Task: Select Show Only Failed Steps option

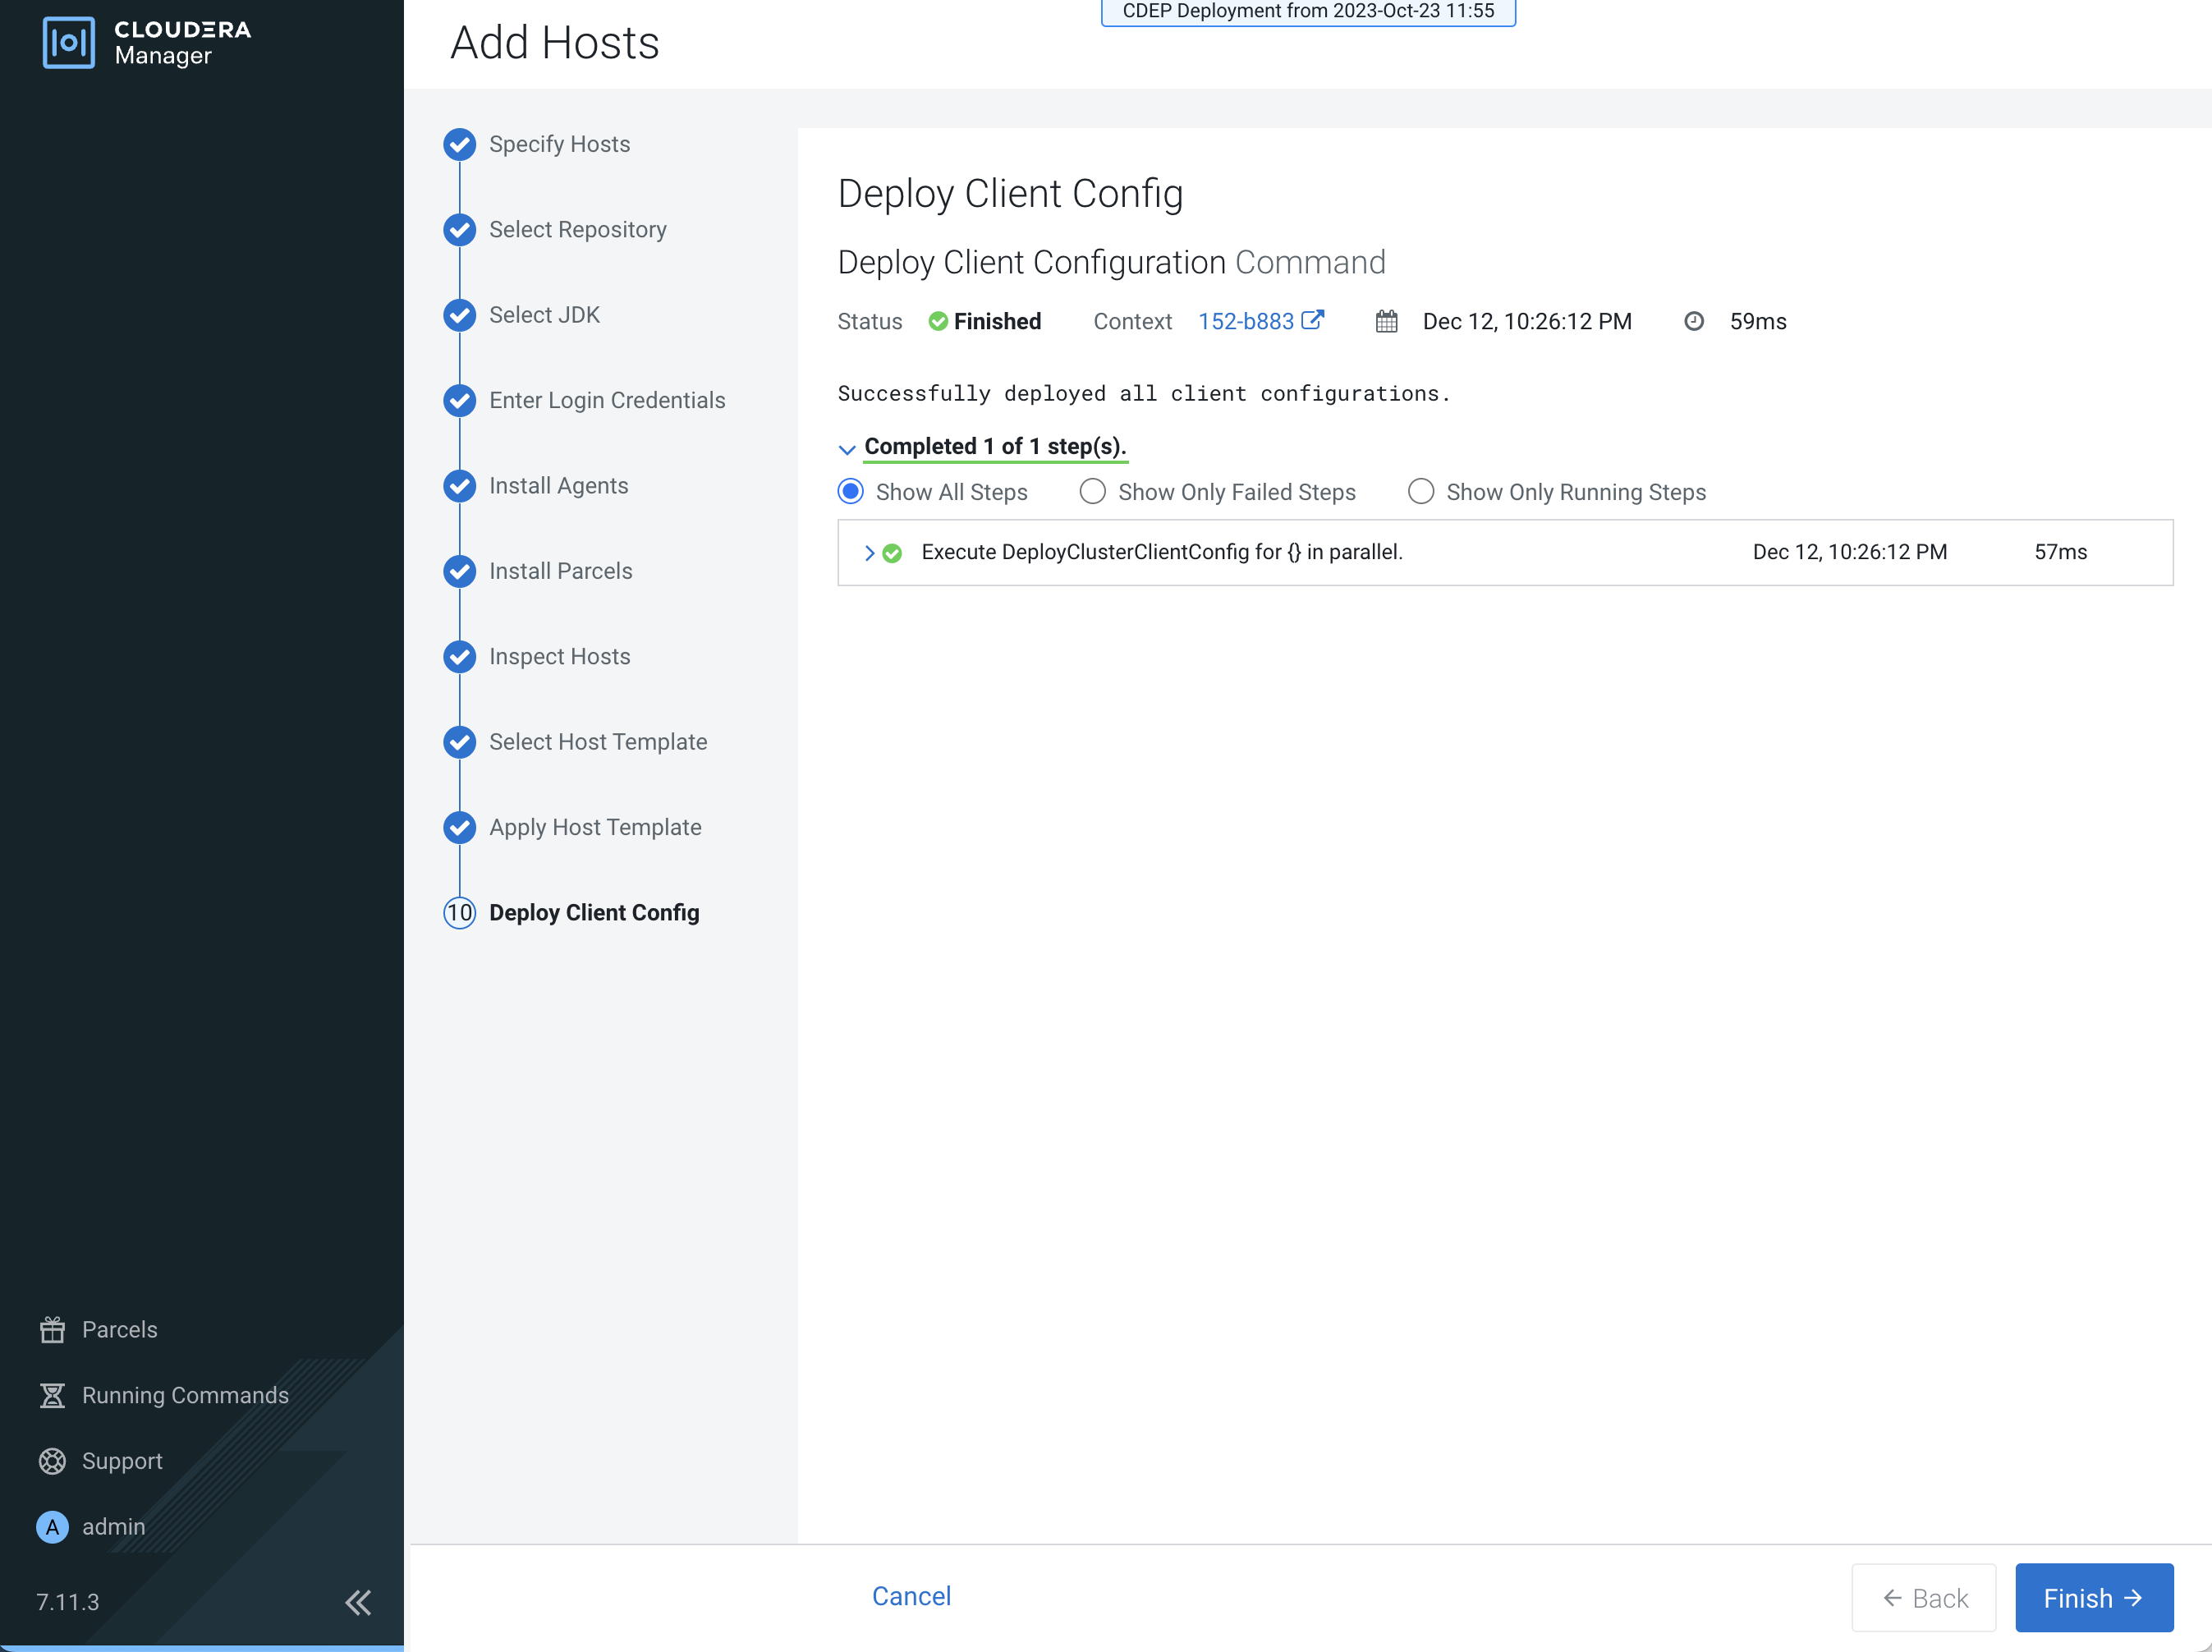Action: [1093, 492]
